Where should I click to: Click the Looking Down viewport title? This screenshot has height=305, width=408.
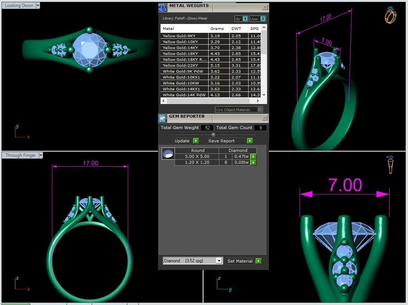(19, 6)
